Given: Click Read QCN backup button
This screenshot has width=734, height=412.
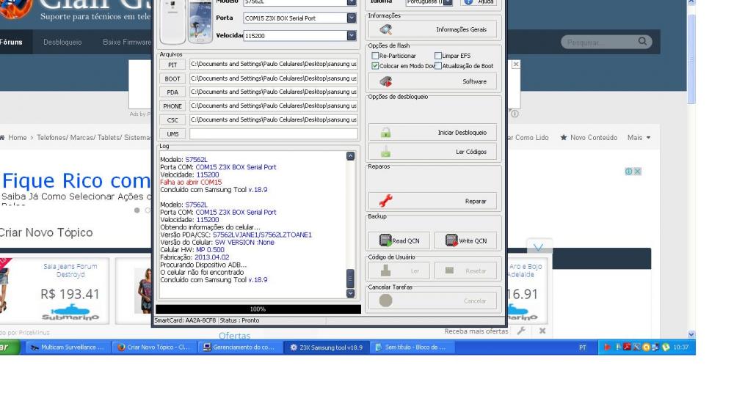Looking at the screenshot, I should (399, 240).
